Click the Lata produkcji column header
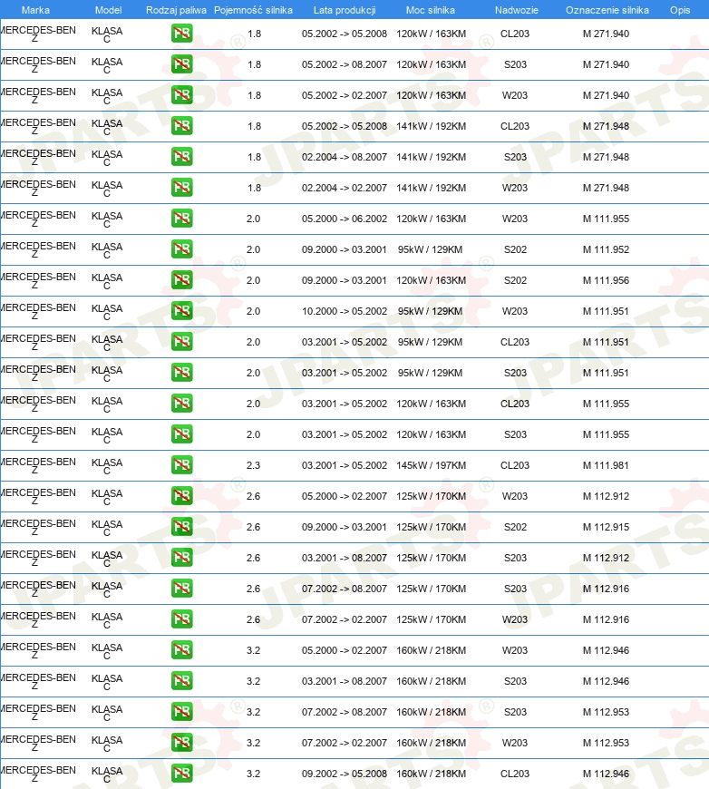Screen dimensions: 709x789 345,10
